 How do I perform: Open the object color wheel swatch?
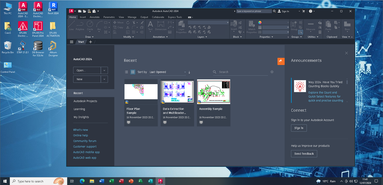coord(260,23)
